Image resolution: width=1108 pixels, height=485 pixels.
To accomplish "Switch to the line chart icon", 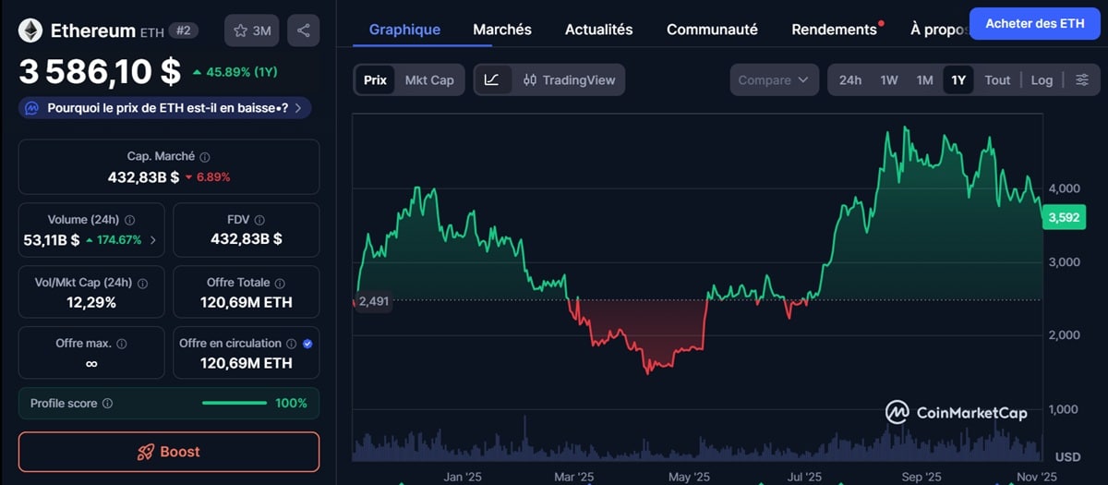I will coord(491,79).
